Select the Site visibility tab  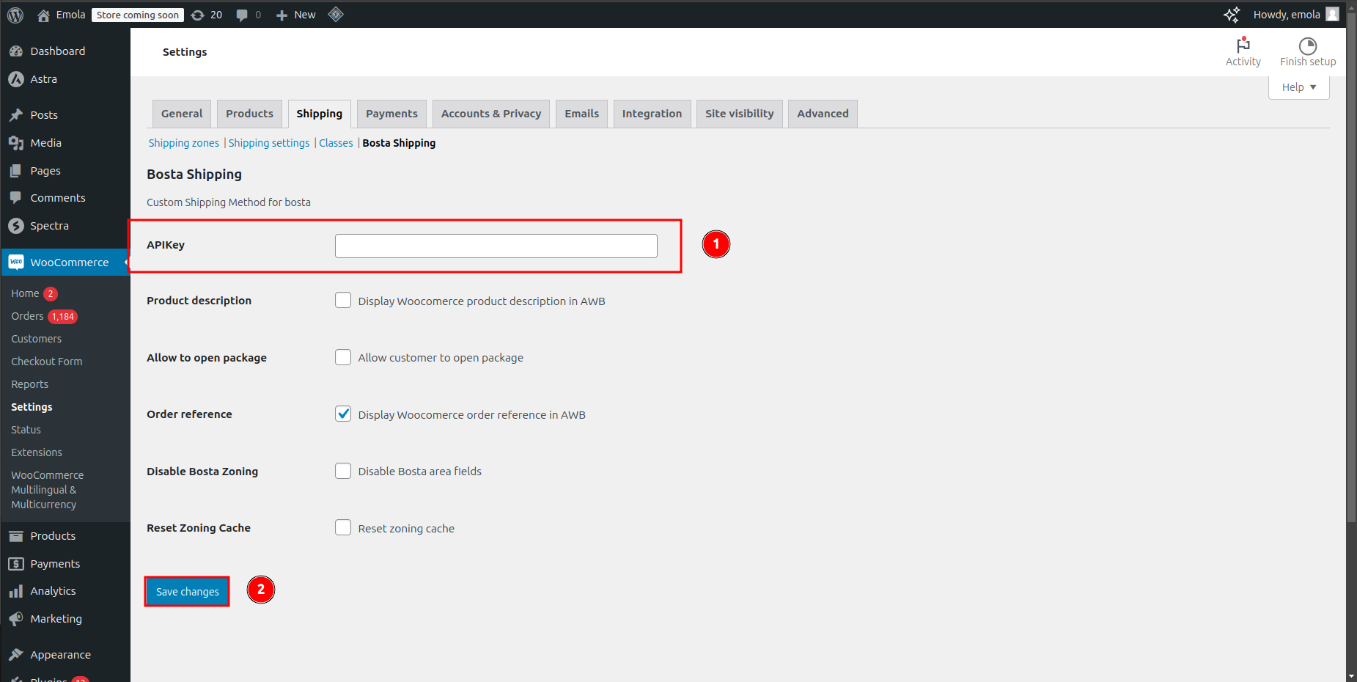739,114
